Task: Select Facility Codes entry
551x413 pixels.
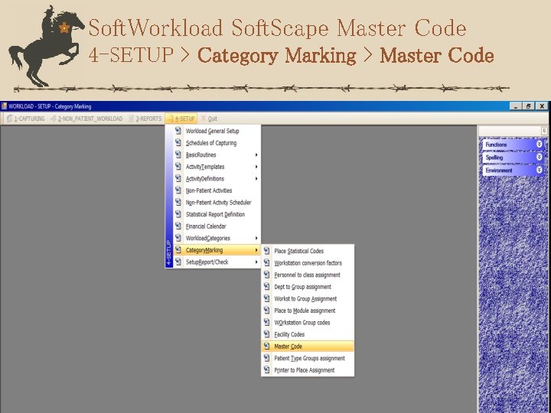Action: (308, 335)
